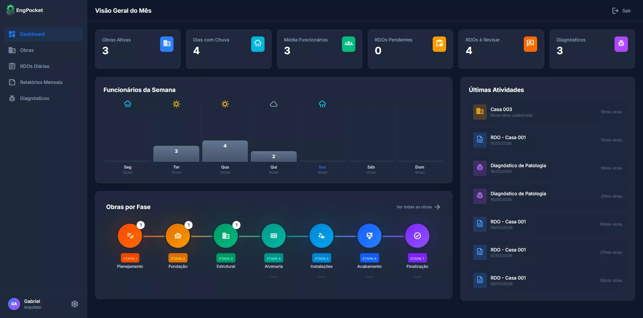Viewport: 643px width, 318px height.
Task: Open RDOs Diárias from the sidebar
Action: 34,66
